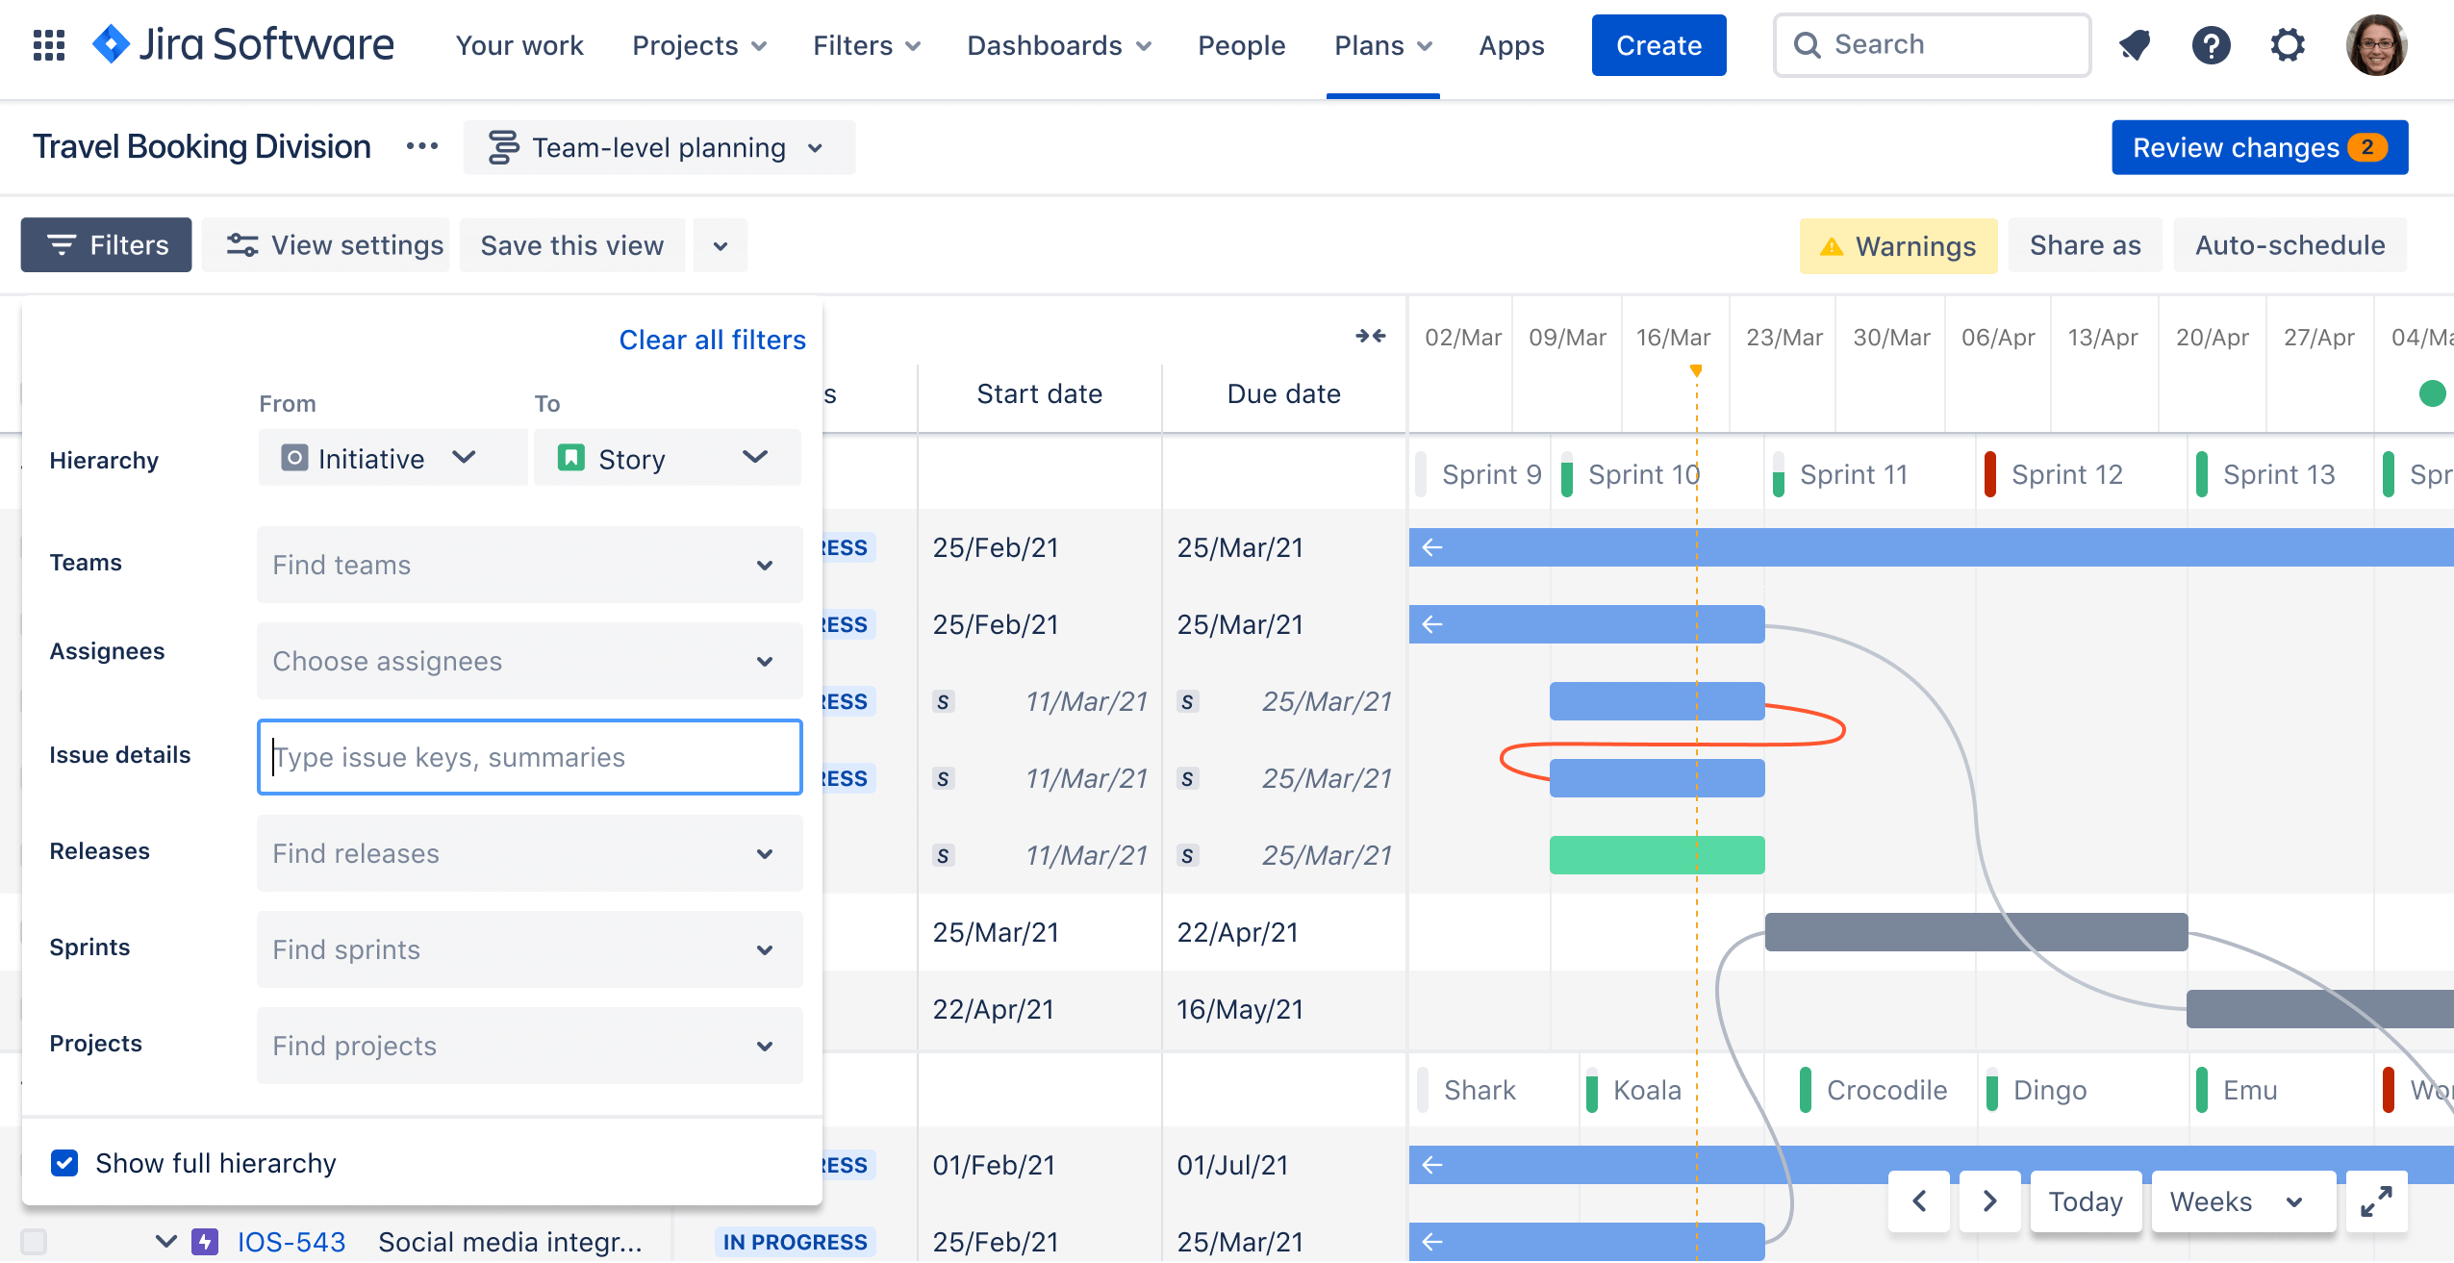Click the collapse timeline arrow icon
2454x1263 pixels.
pyautogui.click(x=1372, y=337)
